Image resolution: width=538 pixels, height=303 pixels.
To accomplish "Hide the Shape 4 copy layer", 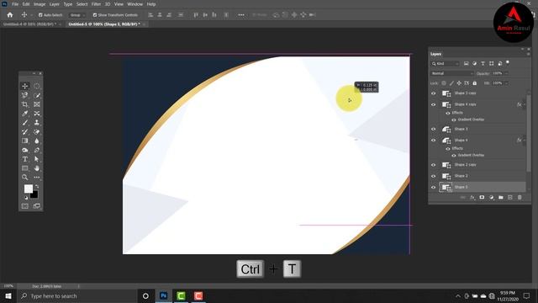I will click(x=434, y=104).
